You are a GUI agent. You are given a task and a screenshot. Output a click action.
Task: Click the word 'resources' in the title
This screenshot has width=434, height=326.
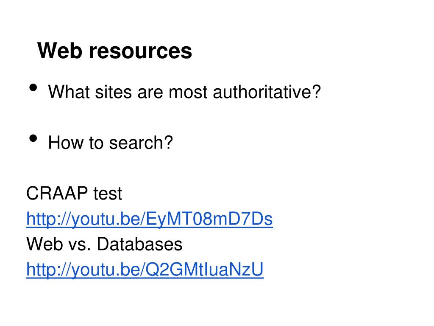(140, 51)
